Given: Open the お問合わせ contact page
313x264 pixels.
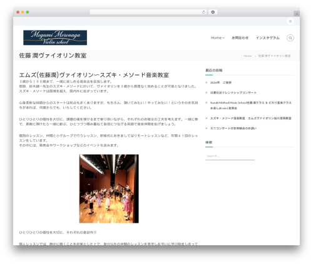Looking at the screenshot, I should tap(240, 38).
